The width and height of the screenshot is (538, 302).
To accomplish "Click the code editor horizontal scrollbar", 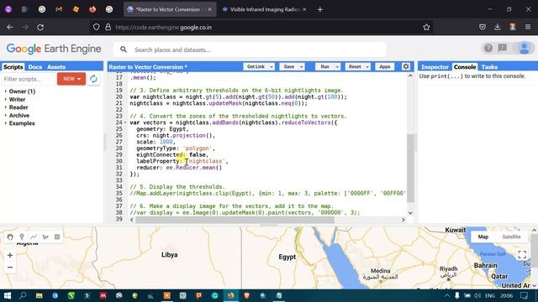I will coord(235,220).
